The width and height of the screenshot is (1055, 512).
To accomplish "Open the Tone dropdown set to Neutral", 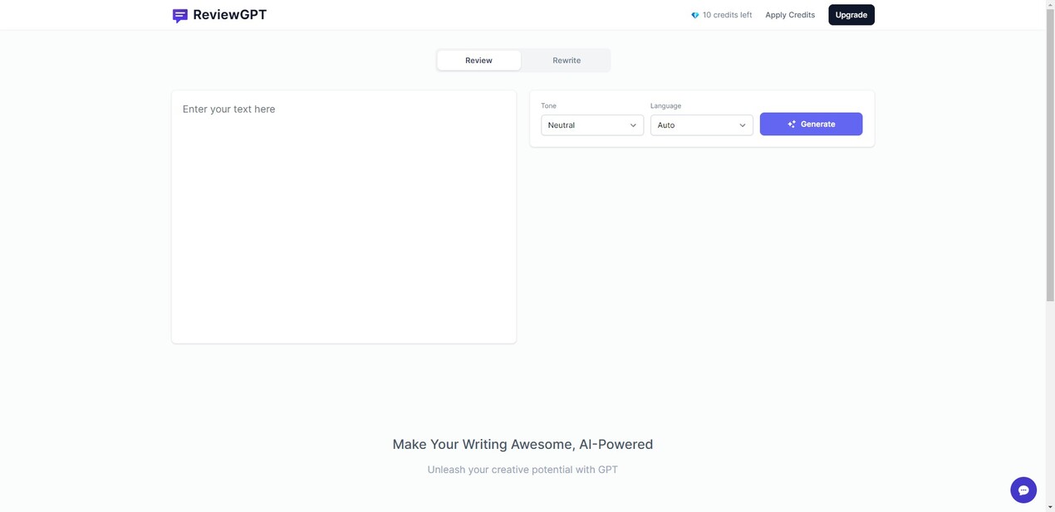I will (x=591, y=125).
